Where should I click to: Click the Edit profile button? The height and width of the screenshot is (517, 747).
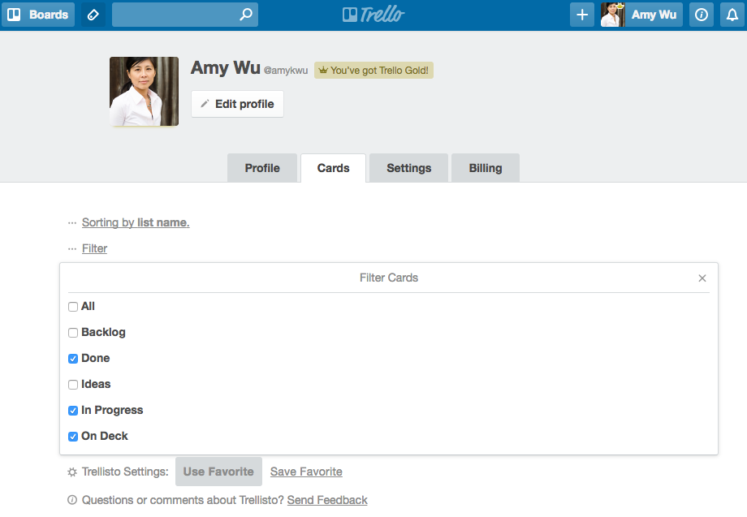pos(237,104)
